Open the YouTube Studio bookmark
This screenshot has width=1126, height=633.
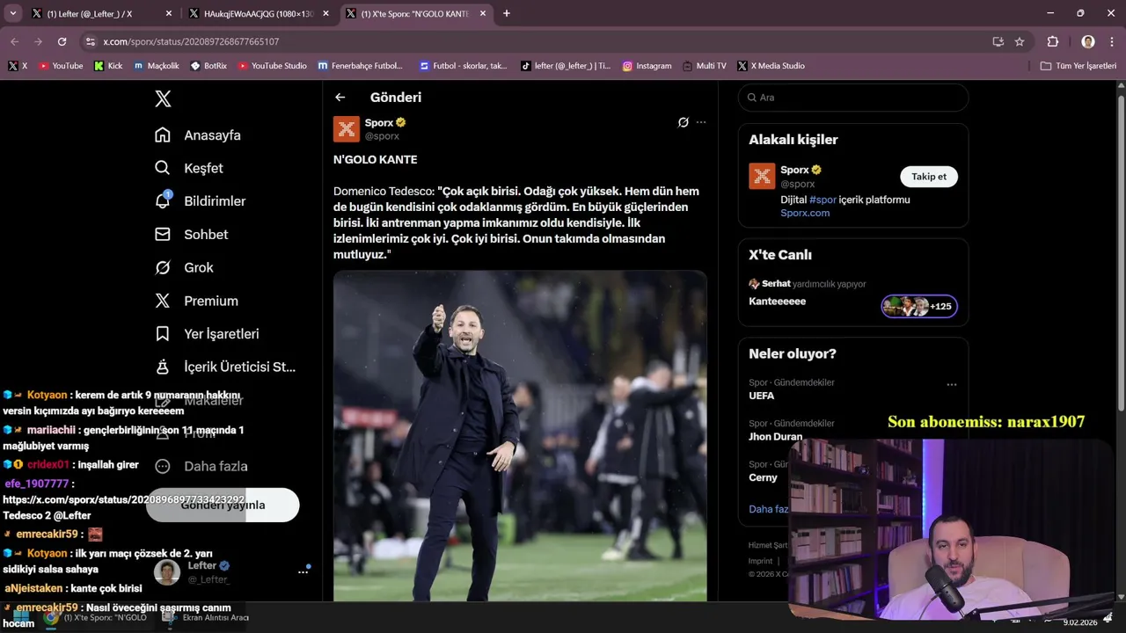pyautogui.click(x=273, y=66)
